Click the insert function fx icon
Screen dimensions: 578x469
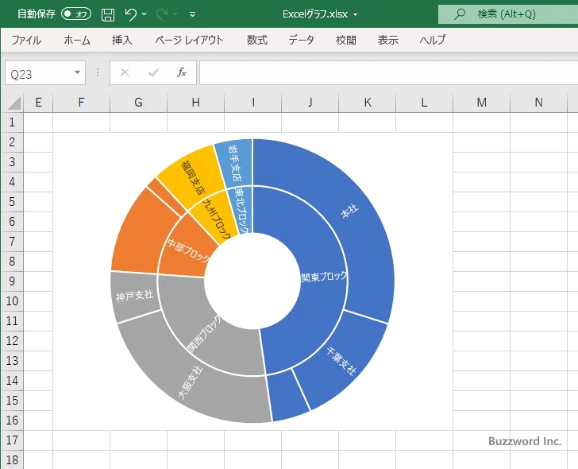click(x=182, y=72)
